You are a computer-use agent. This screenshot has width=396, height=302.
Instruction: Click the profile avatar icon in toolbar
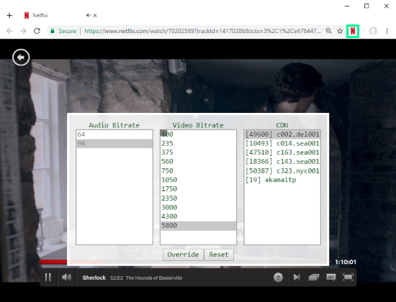[373, 31]
